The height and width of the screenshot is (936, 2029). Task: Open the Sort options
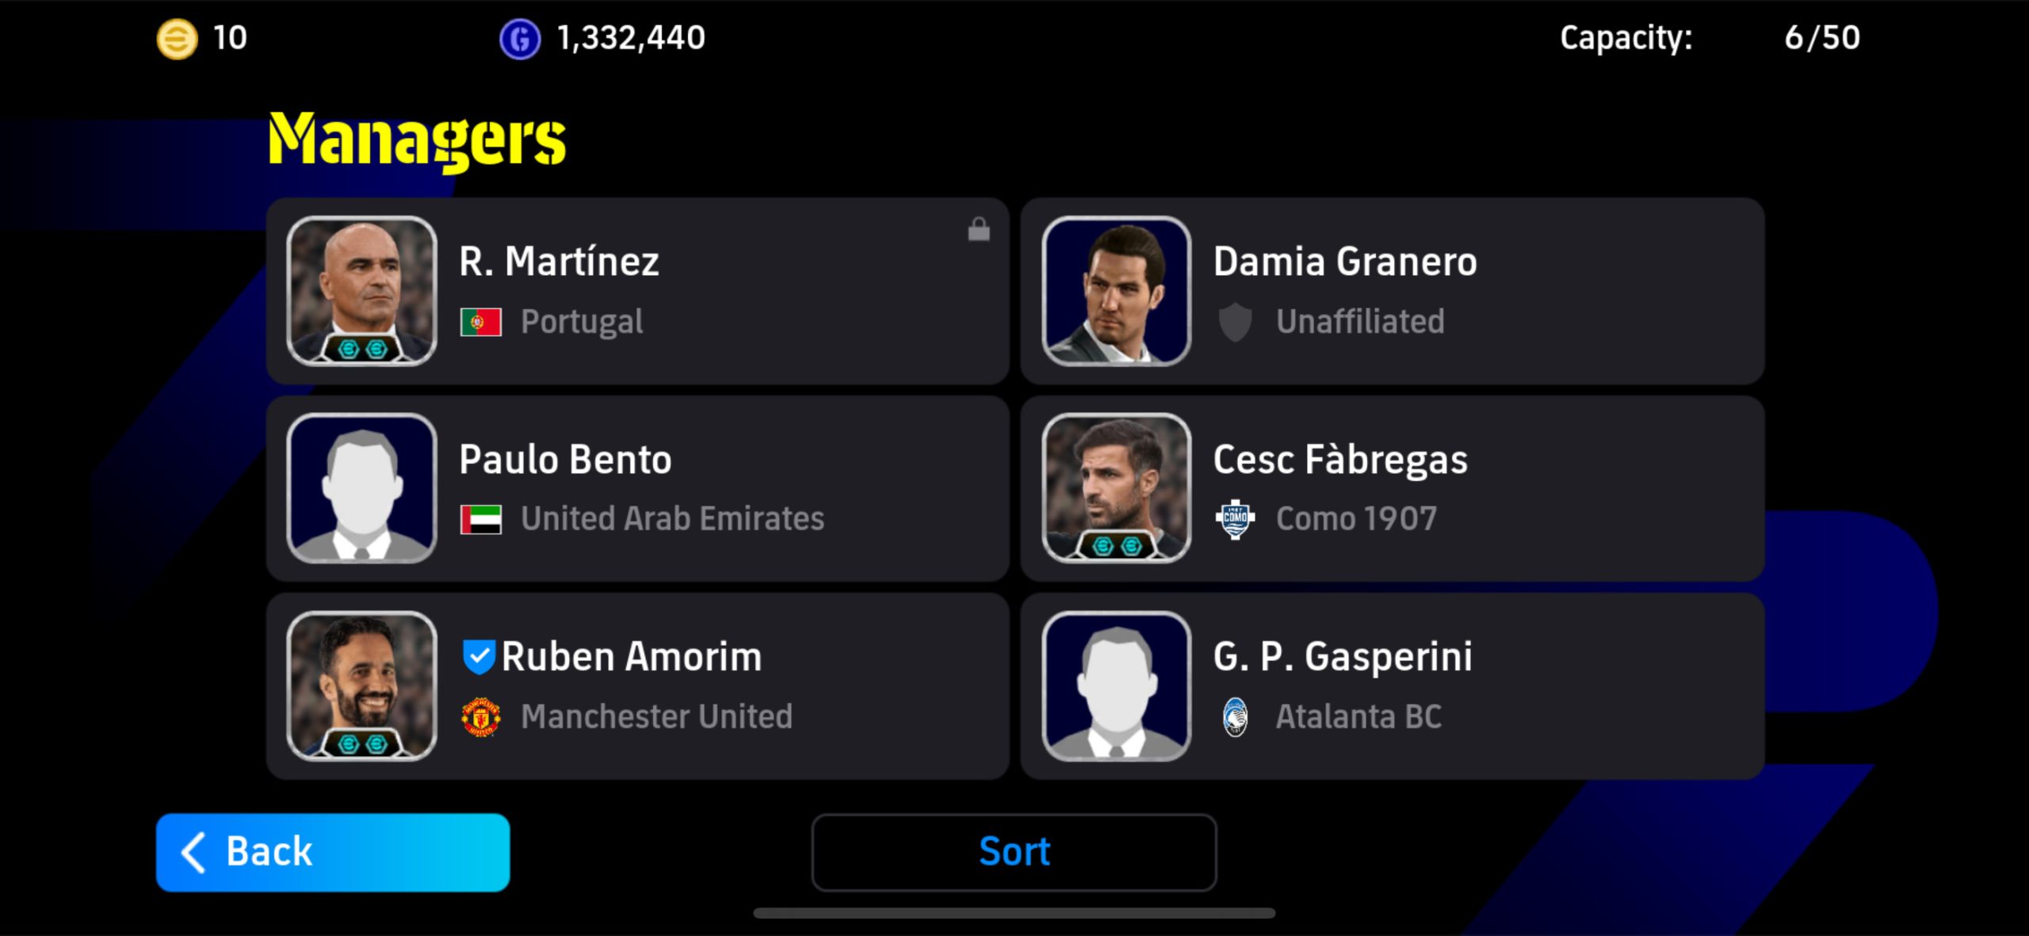1014,852
